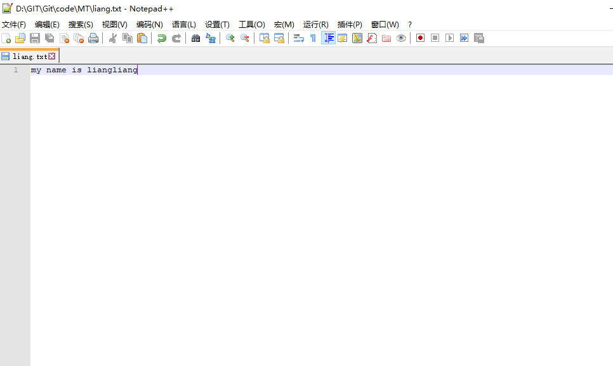Toggle indent guide highlighted icon
The width and height of the screenshot is (613, 366).
pos(329,38)
